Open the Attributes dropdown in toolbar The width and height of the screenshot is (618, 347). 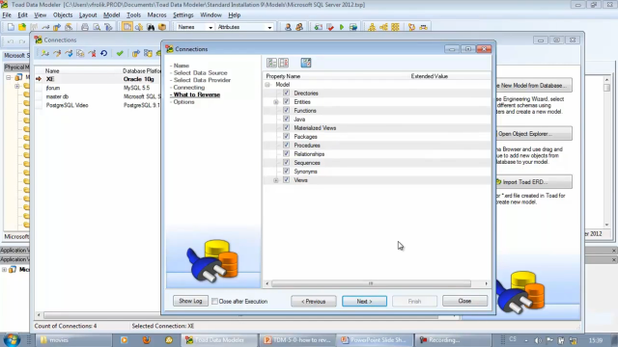pyautogui.click(x=269, y=27)
